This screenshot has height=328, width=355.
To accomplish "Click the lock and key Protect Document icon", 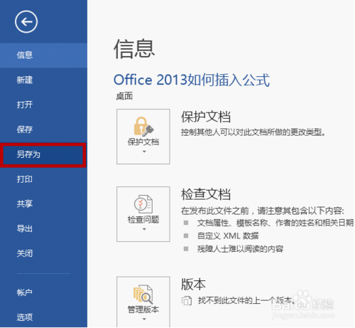I will click(143, 127).
